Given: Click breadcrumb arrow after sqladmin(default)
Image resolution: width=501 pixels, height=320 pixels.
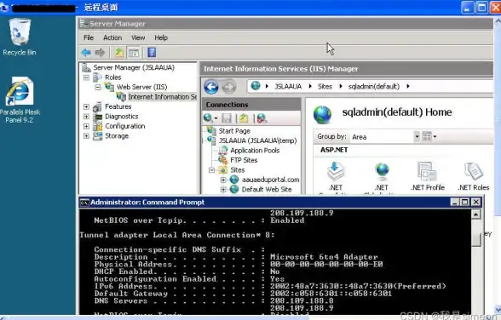Looking at the screenshot, I should click(x=408, y=86).
